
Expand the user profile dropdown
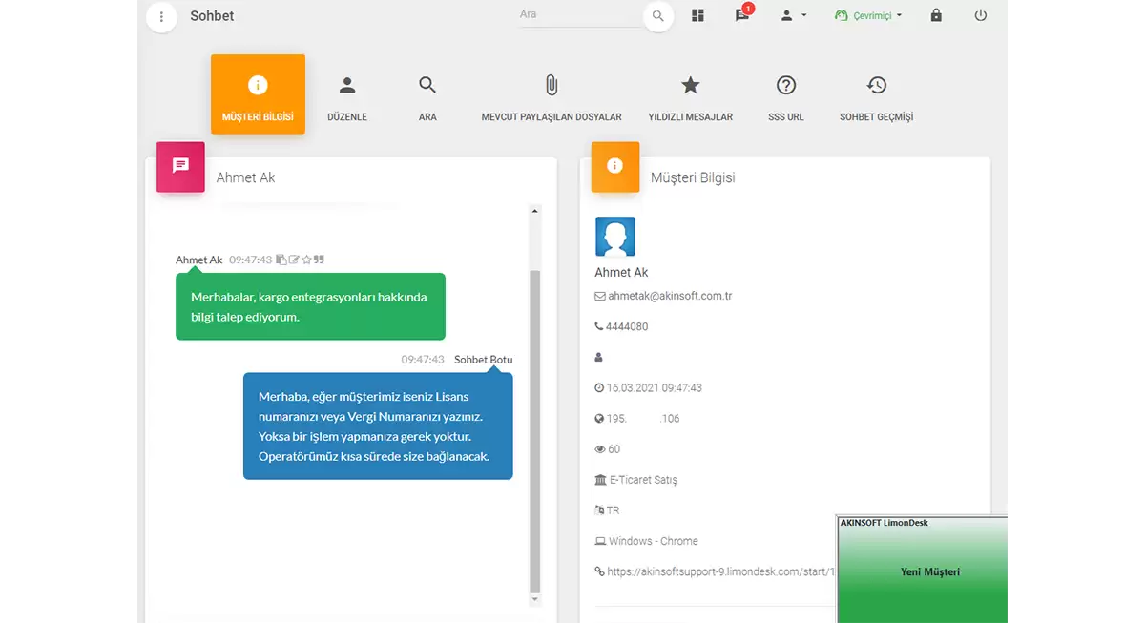793,16
